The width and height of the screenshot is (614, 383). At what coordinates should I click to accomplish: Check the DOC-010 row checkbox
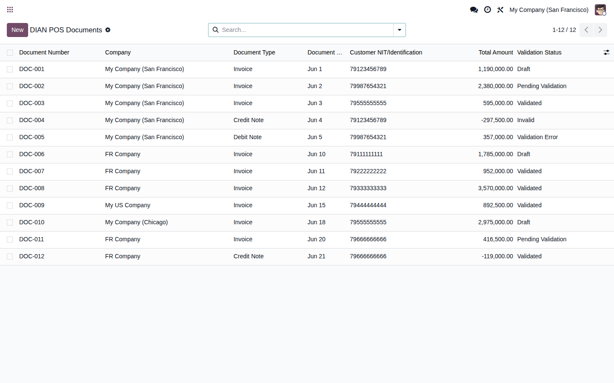click(10, 223)
